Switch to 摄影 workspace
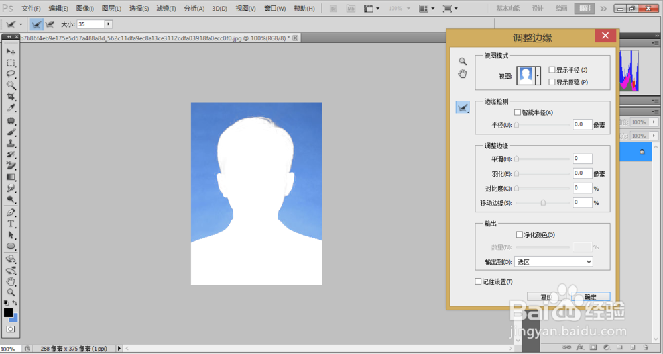Viewport: 663px width, 354px height. [584, 9]
